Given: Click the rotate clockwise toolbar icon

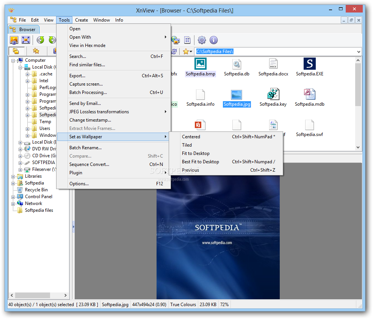Looking at the screenshot, I should (x=52, y=40).
